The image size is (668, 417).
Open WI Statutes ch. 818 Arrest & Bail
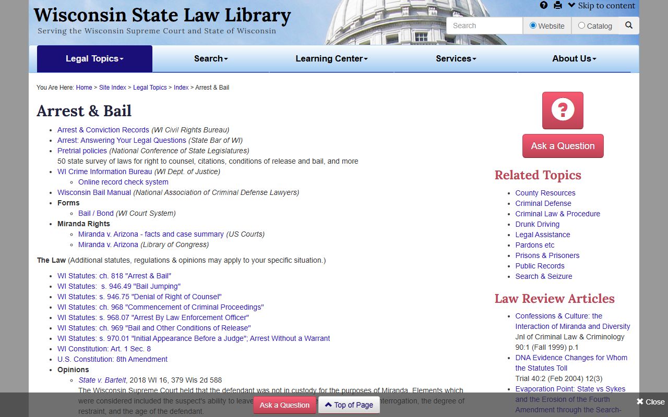coord(114,276)
